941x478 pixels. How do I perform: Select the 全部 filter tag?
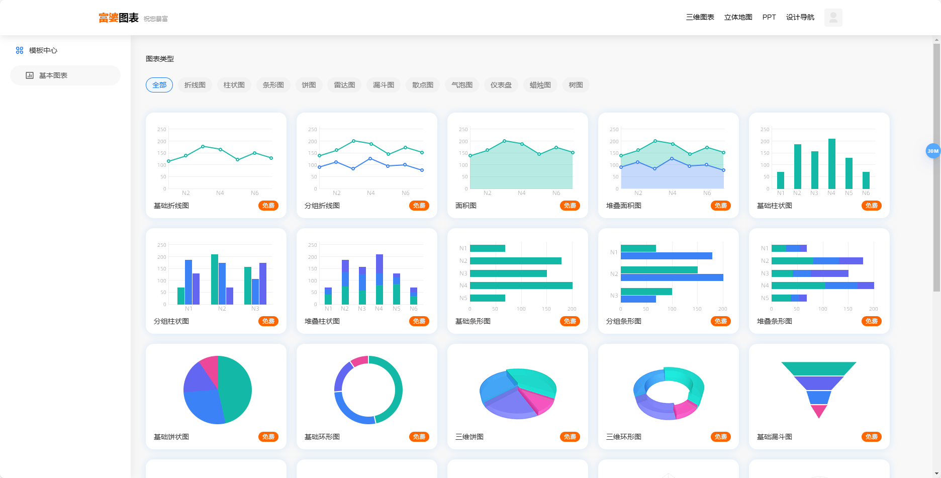pyautogui.click(x=159, y=85)
